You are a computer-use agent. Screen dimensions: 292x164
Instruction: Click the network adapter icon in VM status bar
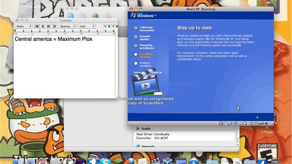(235, 123)
